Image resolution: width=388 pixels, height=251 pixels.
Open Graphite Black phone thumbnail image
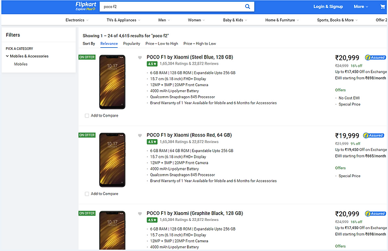point(112,230)
